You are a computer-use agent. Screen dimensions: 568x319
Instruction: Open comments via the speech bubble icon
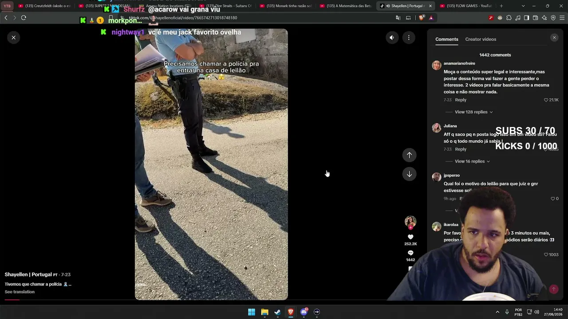410,253
